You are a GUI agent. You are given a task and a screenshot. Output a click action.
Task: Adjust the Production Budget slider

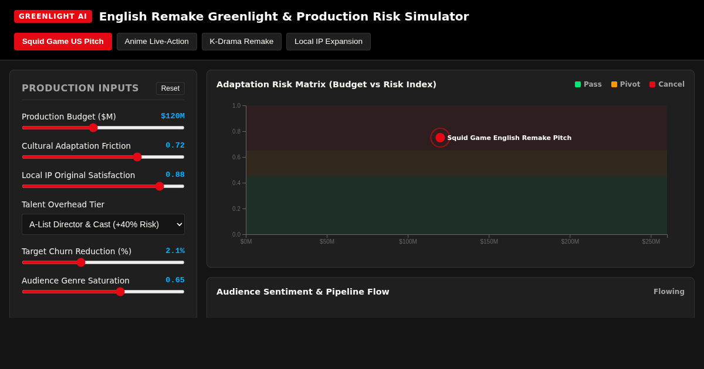(103, 128)
